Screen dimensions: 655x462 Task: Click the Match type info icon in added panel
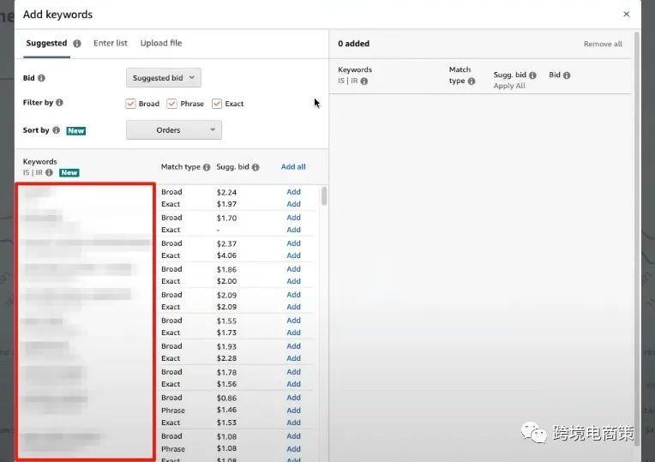click(x=472, y=81)
